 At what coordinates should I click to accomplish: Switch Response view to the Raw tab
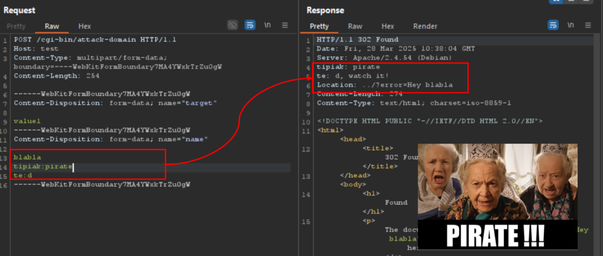click(x=355, y=26)
